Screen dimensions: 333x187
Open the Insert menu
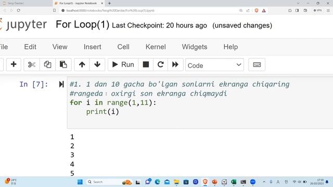(x=93, y=47)
